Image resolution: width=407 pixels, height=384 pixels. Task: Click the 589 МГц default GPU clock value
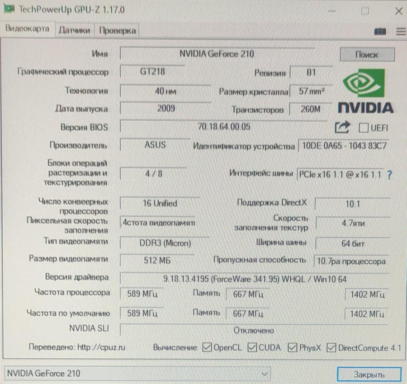click(142, 313)
